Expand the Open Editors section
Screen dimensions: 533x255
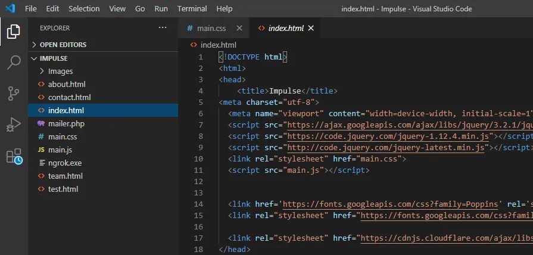click(63, 45)
